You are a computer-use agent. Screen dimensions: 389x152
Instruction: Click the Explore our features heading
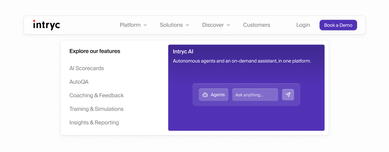[x=95, y=51]
